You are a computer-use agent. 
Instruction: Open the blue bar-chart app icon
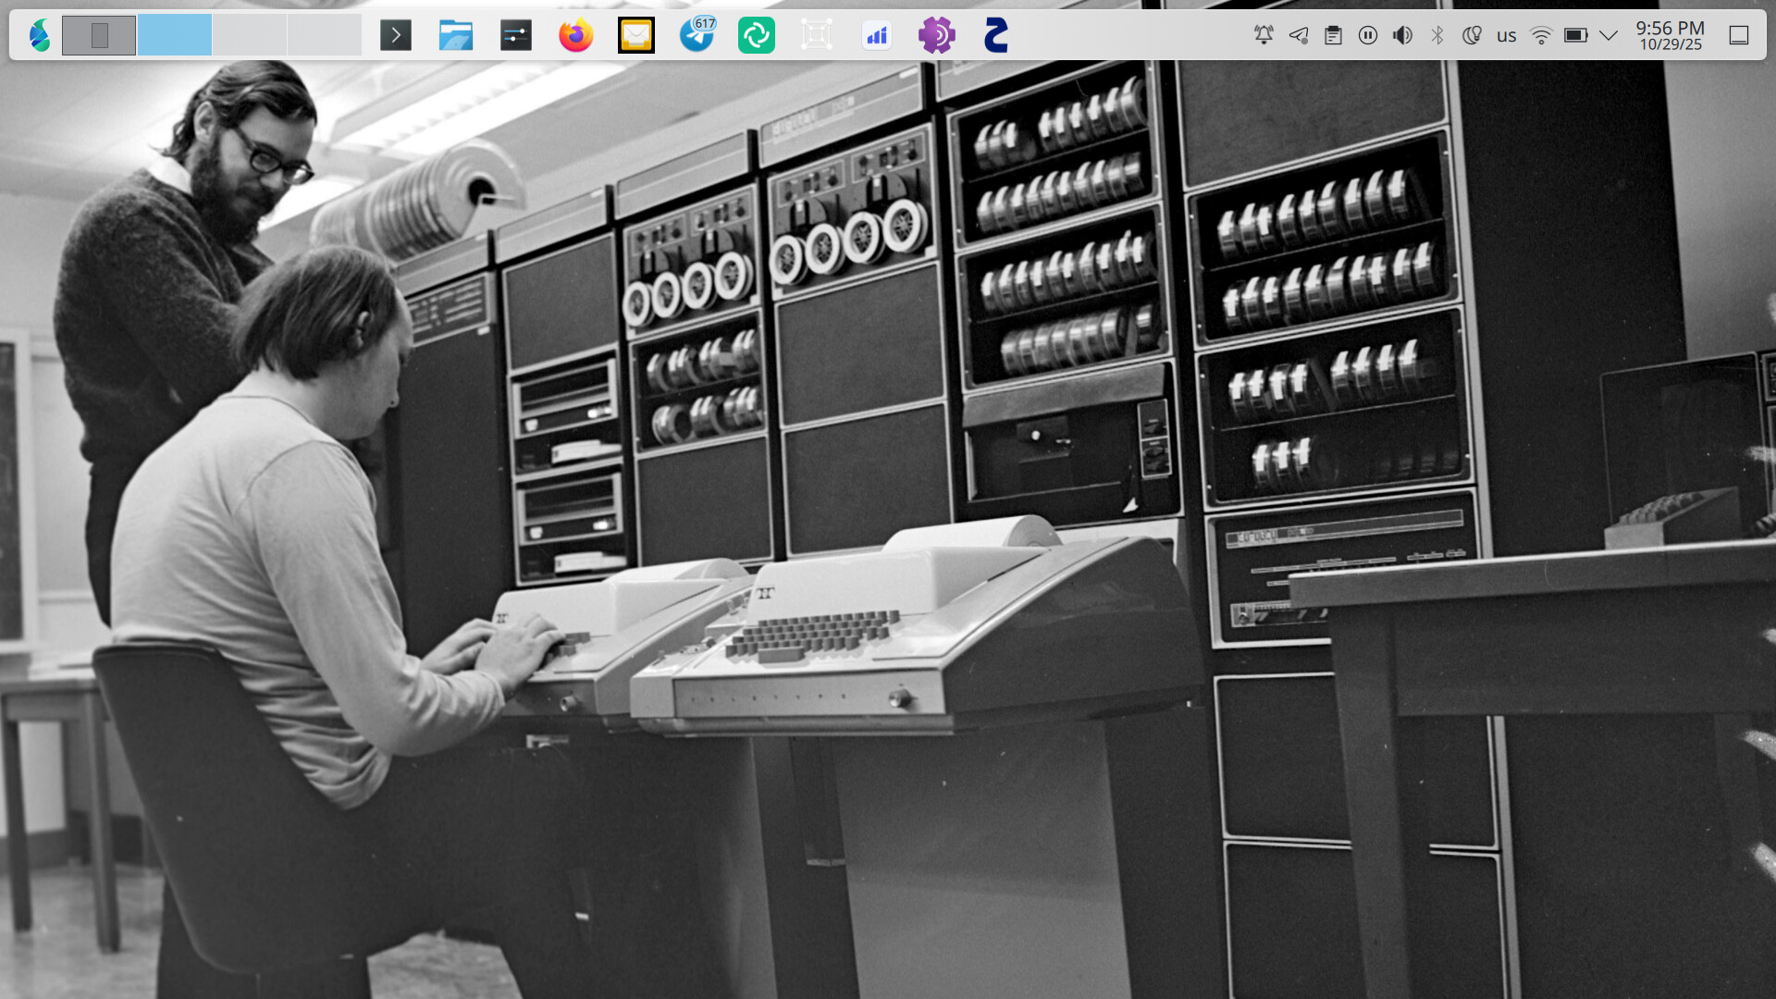pyautogui.click(x=876, y=35)
